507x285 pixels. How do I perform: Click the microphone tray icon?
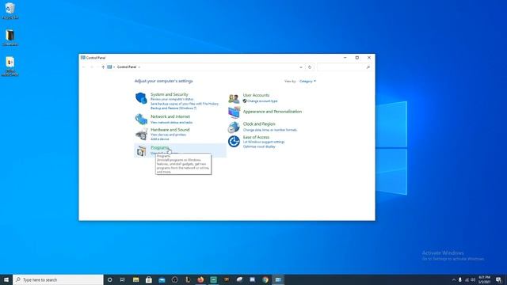pos(460,279)
